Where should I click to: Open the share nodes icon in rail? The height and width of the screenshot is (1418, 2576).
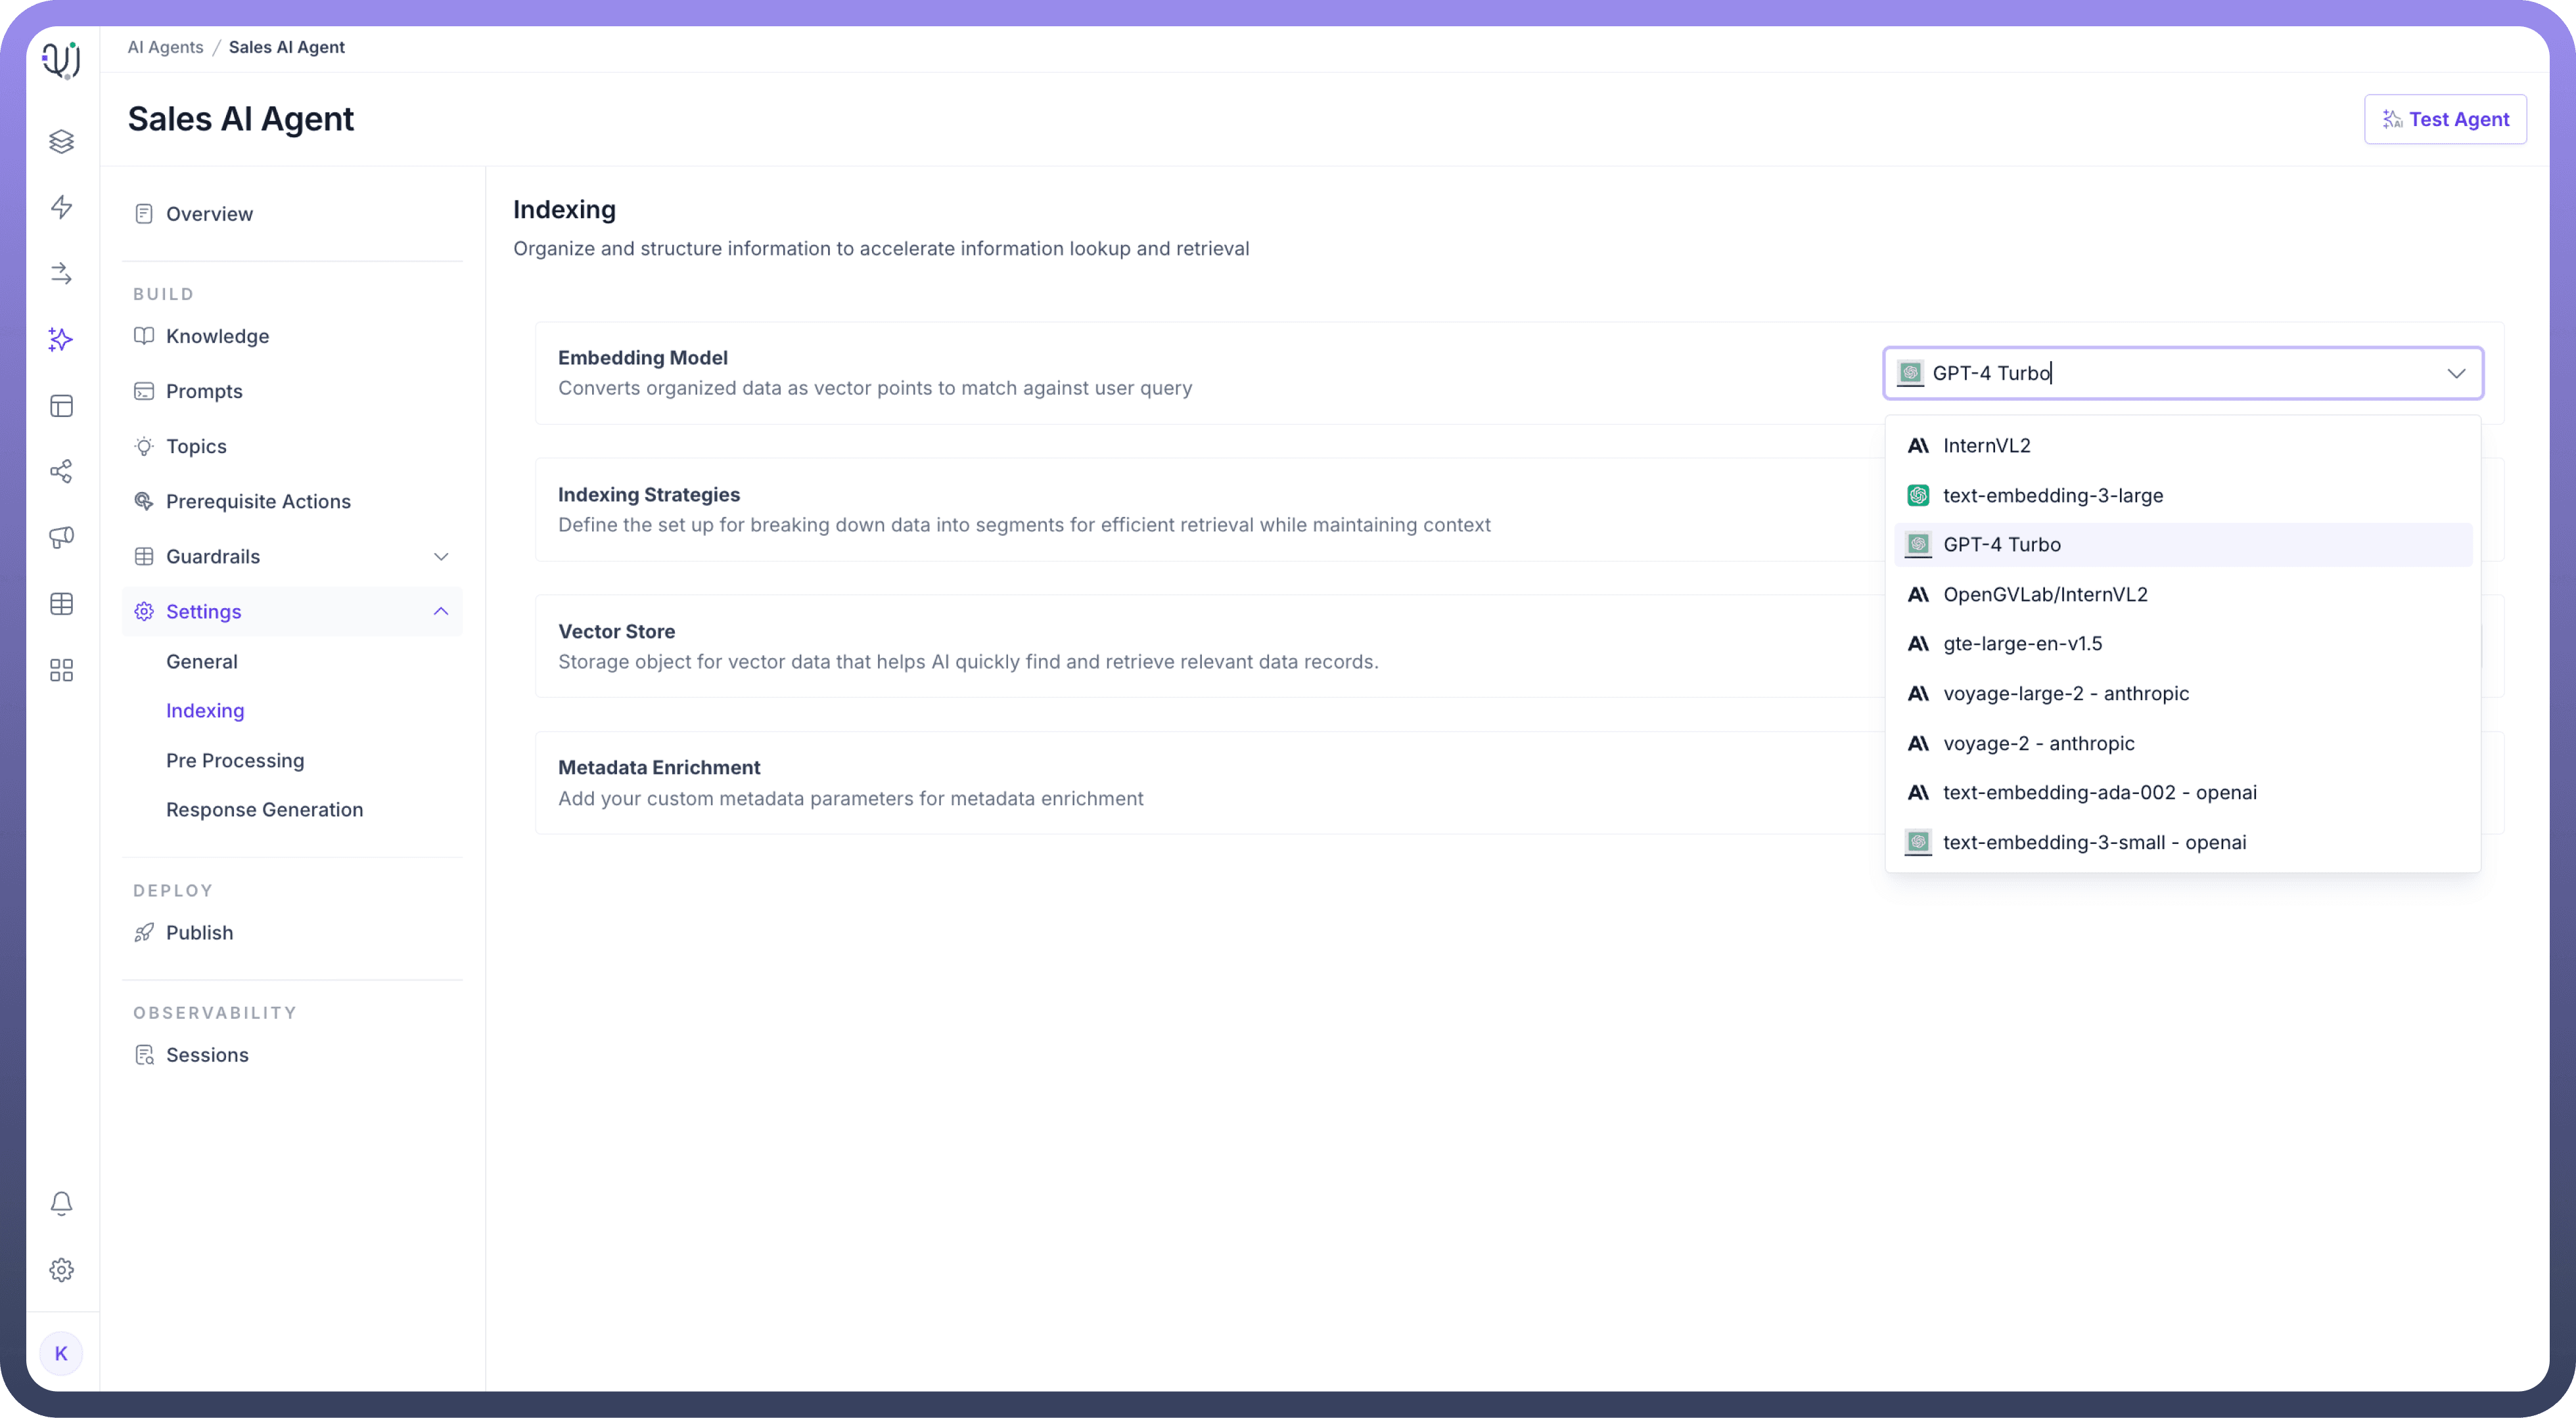pos(61,472)
